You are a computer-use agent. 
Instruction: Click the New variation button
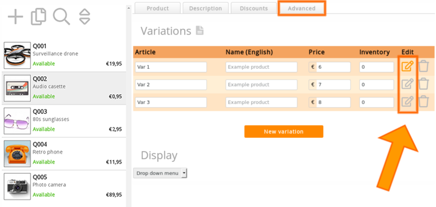[x=283, y=131]
